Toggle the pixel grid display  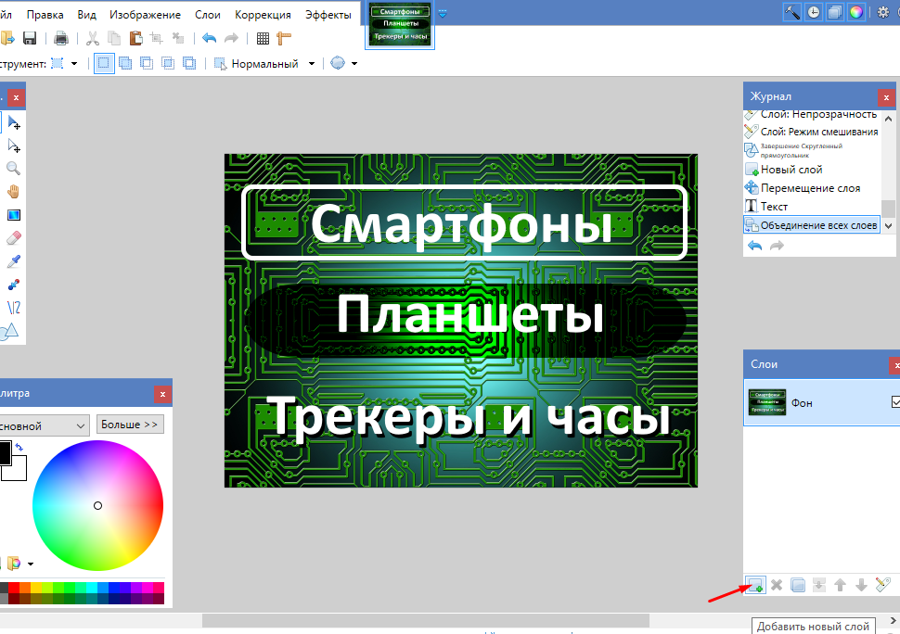[x=263, y=38]
